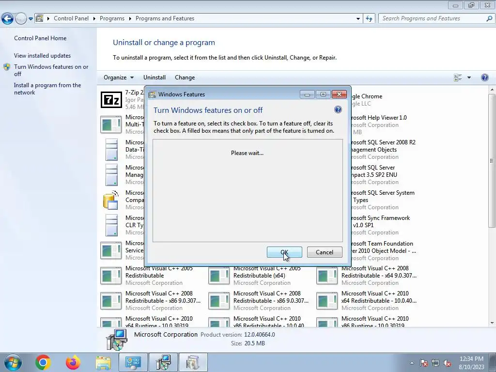Open the Windows Start button
The image size is (496, 372).
pos(13,362)
